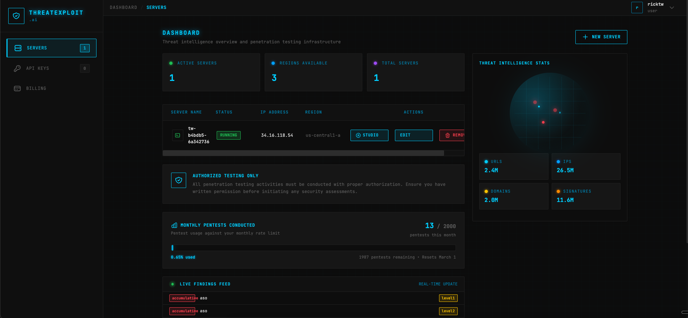
Task: Click the monthly pentests usage progress bar
Action: 313,248
